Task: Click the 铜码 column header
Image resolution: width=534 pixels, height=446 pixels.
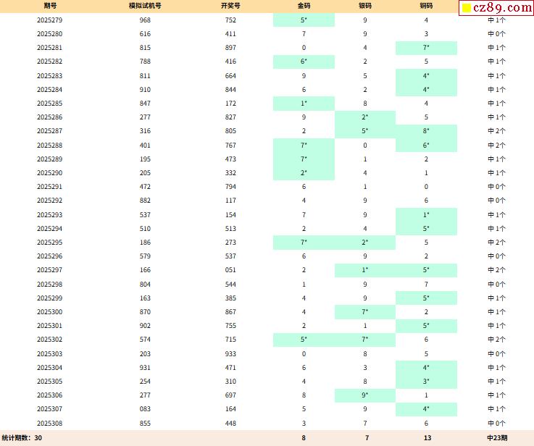Action: (426, 6)
